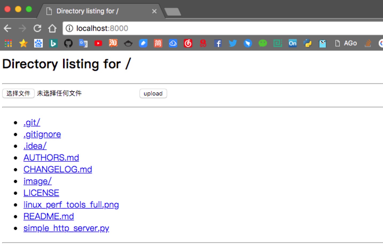Open a new tab
This screenshot has width=383, height=246.
click(x=173, y=12)
